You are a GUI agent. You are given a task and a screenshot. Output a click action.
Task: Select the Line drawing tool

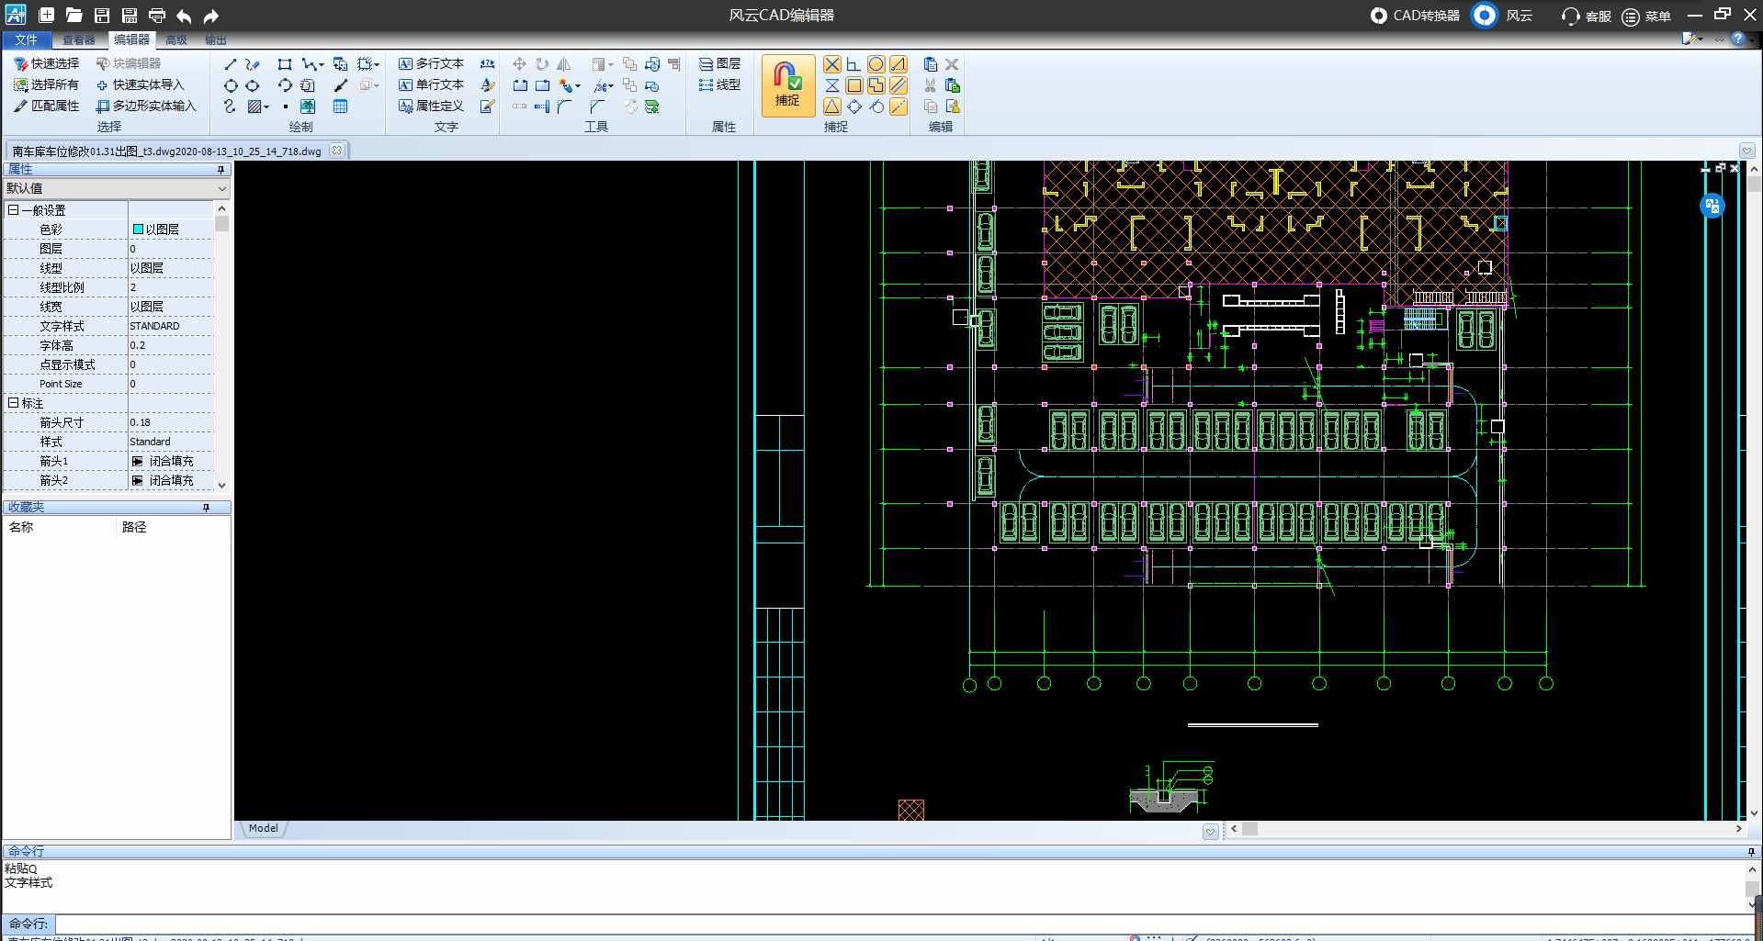(x=231, y=64)
